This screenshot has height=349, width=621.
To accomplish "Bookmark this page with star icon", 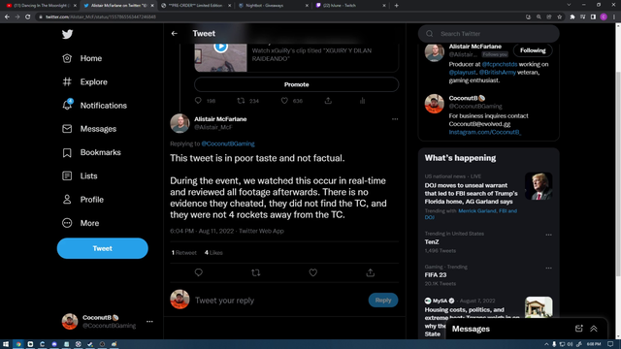I will pyautogui.click(x=559, y=17).
